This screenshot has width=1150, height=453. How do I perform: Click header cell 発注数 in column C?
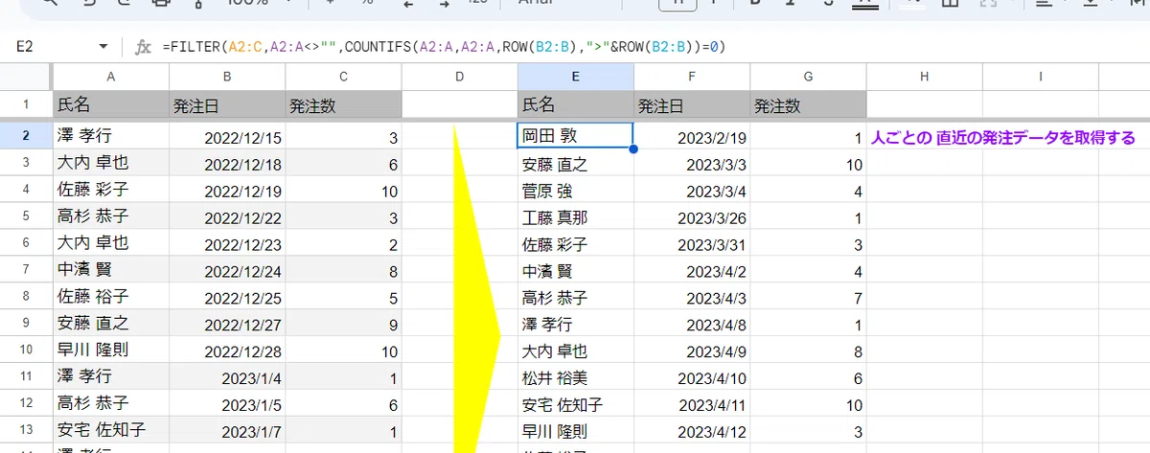[x=343, y=104]
